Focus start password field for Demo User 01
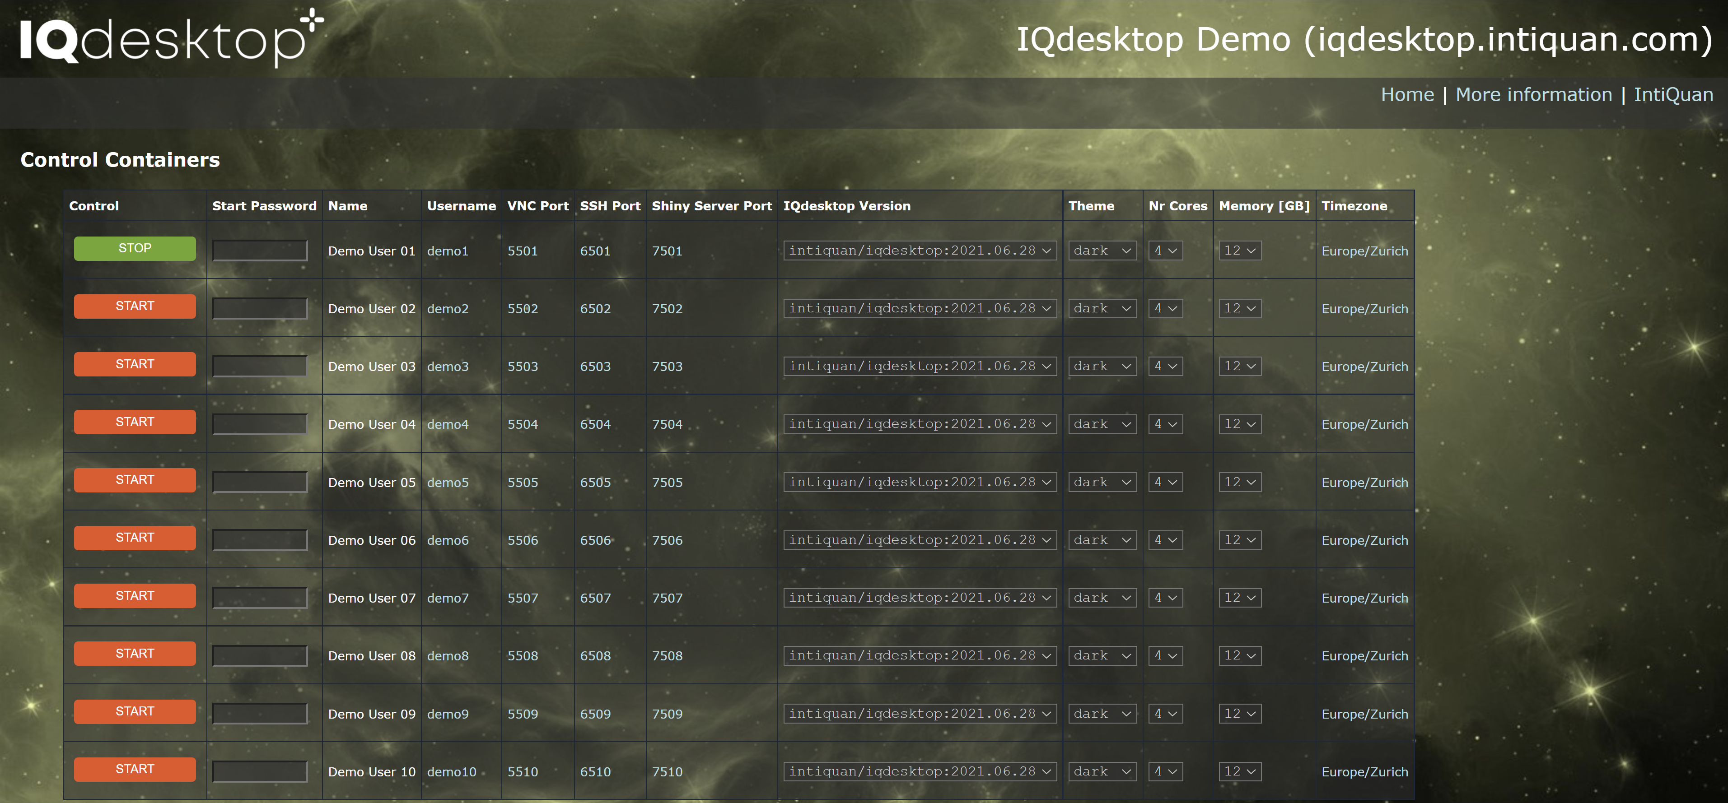Viewport: 1728px width, 803px height. pos(260,251)
